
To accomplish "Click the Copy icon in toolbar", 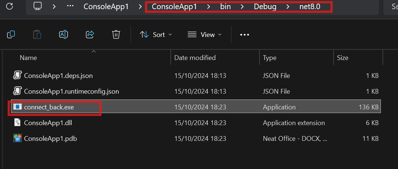I will pyautogui.click(x=11, y=34).
